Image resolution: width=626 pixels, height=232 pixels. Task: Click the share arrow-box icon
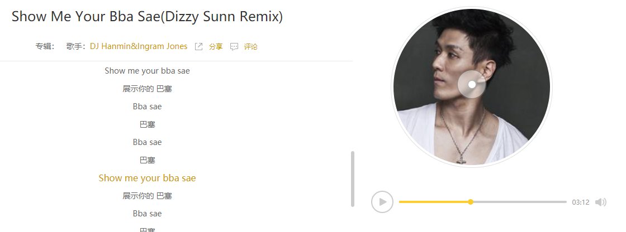pos(198,47)
